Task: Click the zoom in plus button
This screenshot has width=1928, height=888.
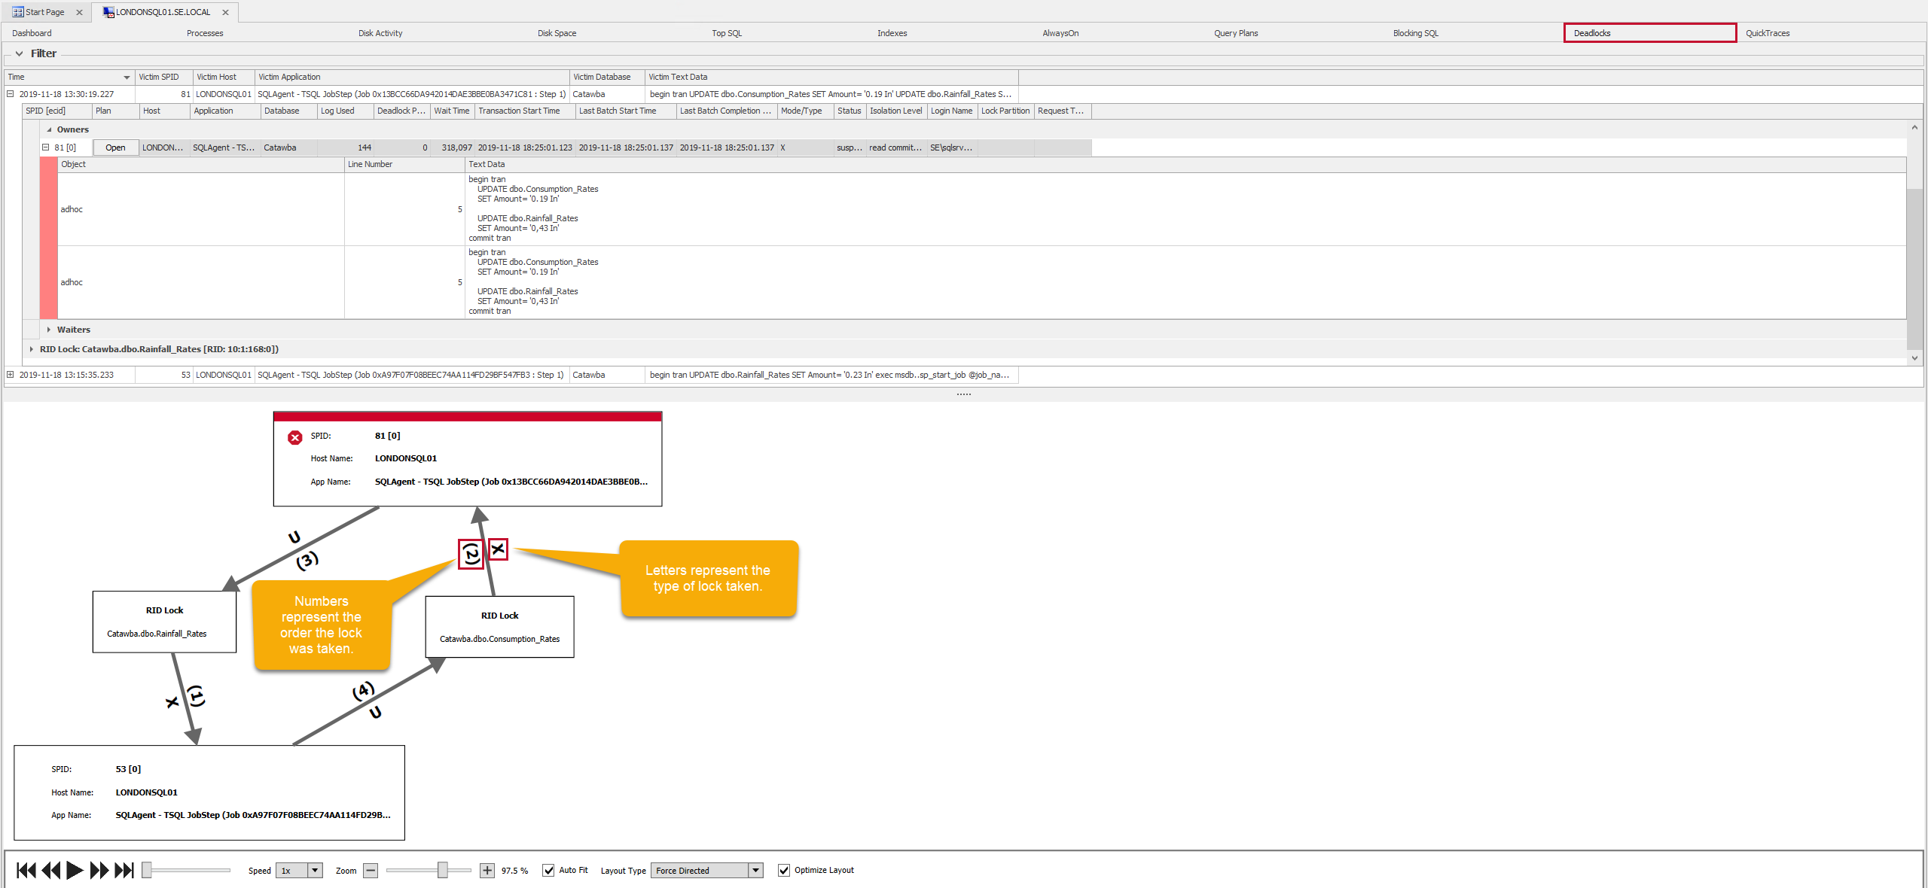Action: 487,870
